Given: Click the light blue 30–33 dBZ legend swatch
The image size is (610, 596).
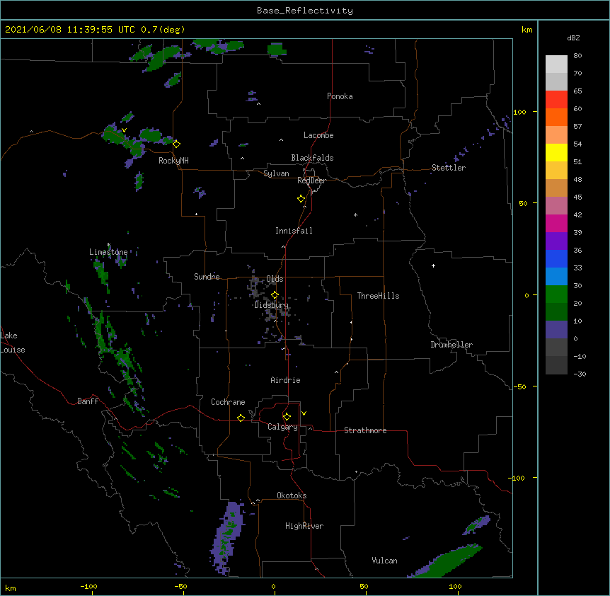Looking at the screenshot, I should coord(556,277).
